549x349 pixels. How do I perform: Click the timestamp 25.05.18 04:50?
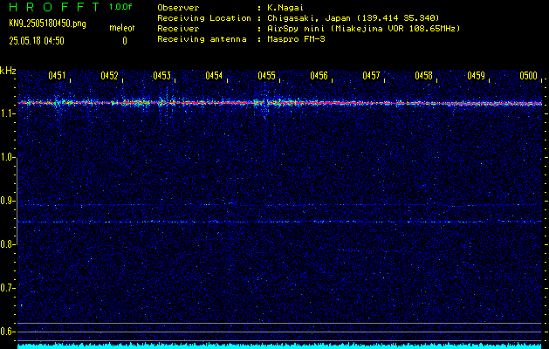37,41
